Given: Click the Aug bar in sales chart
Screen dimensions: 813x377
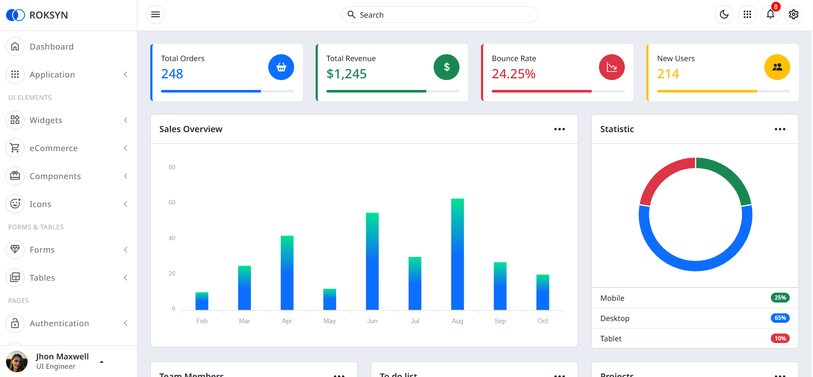Looking at the screenshot, I should 457,254.
